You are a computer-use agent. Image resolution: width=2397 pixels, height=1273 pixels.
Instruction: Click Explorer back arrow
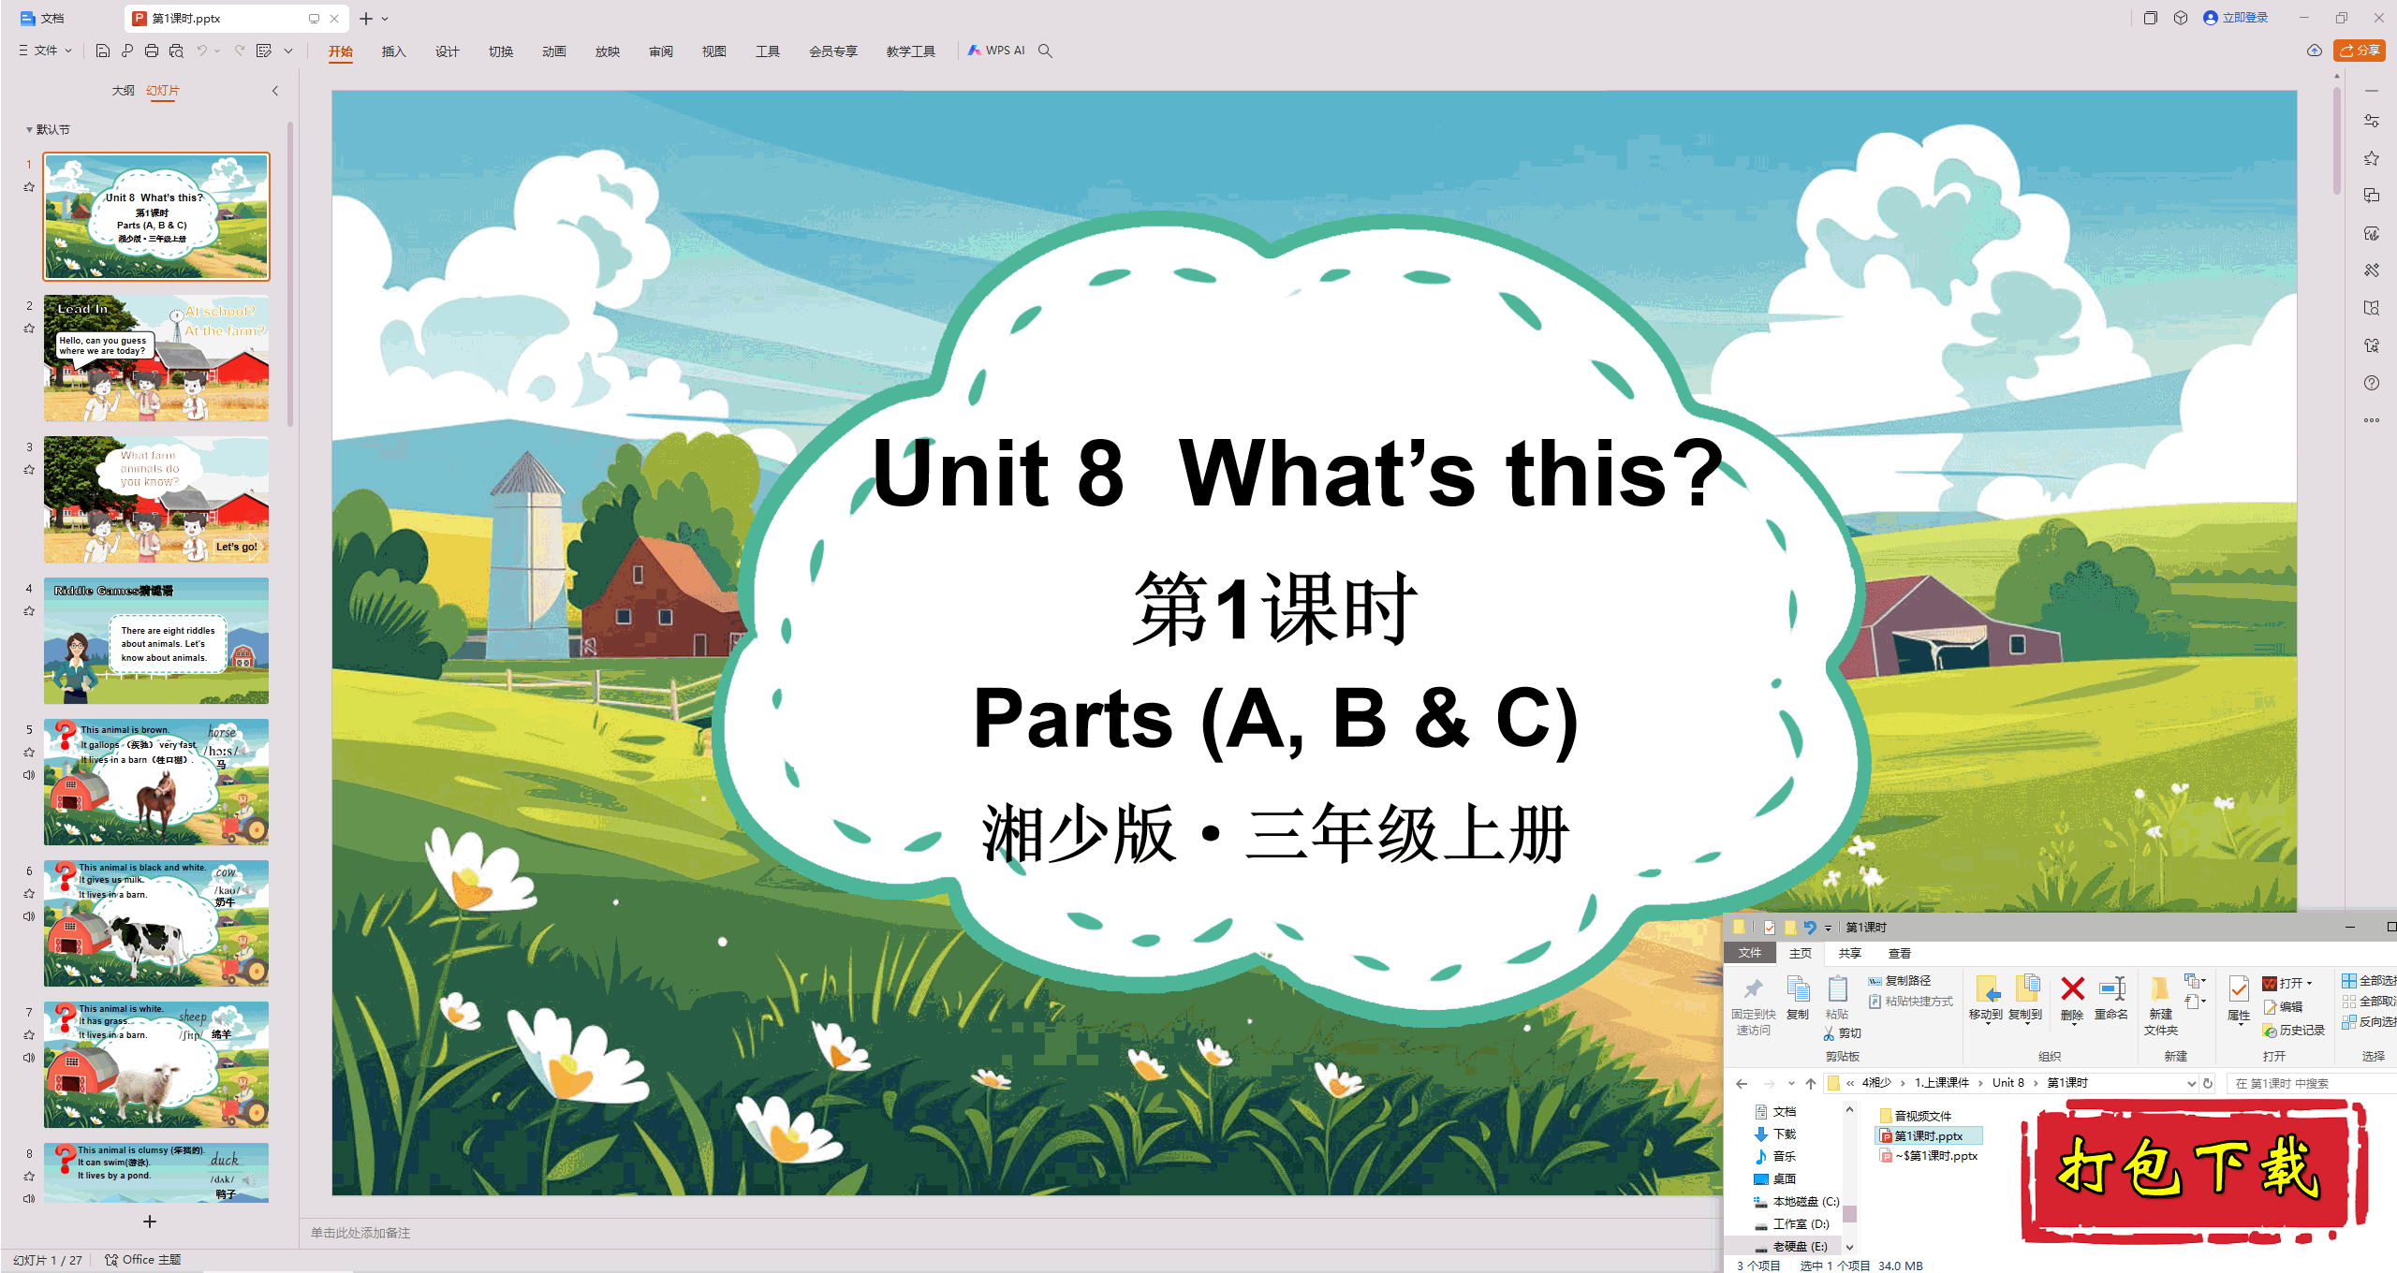pyautogui.click(x=1742, y=1083)
